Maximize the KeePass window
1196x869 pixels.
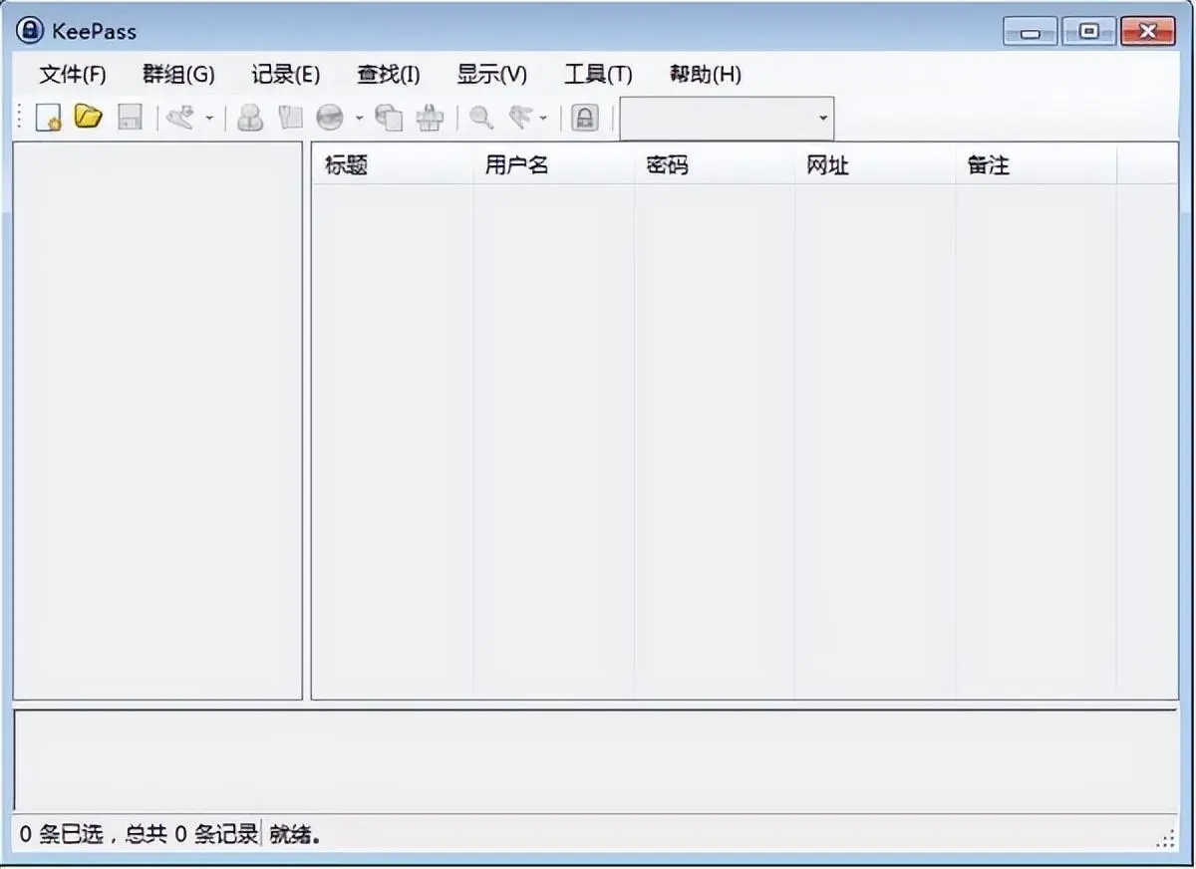click(1088, 32)
